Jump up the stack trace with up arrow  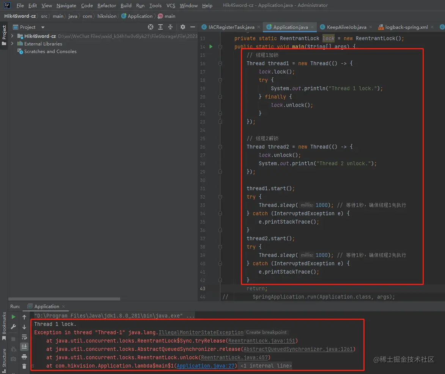[24, 317]
